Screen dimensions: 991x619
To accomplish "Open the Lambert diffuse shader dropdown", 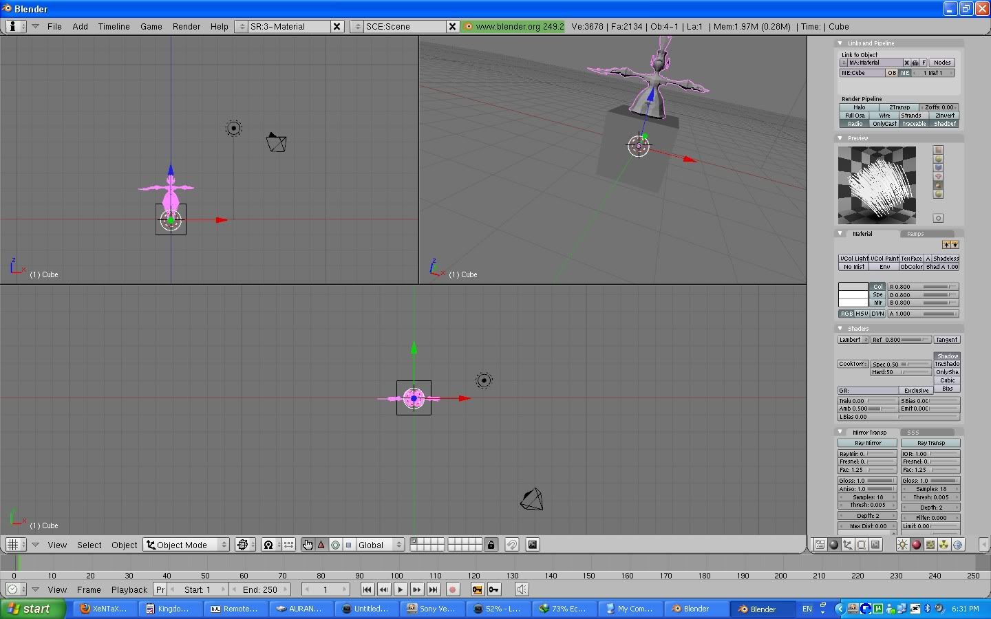I will 853,340.
